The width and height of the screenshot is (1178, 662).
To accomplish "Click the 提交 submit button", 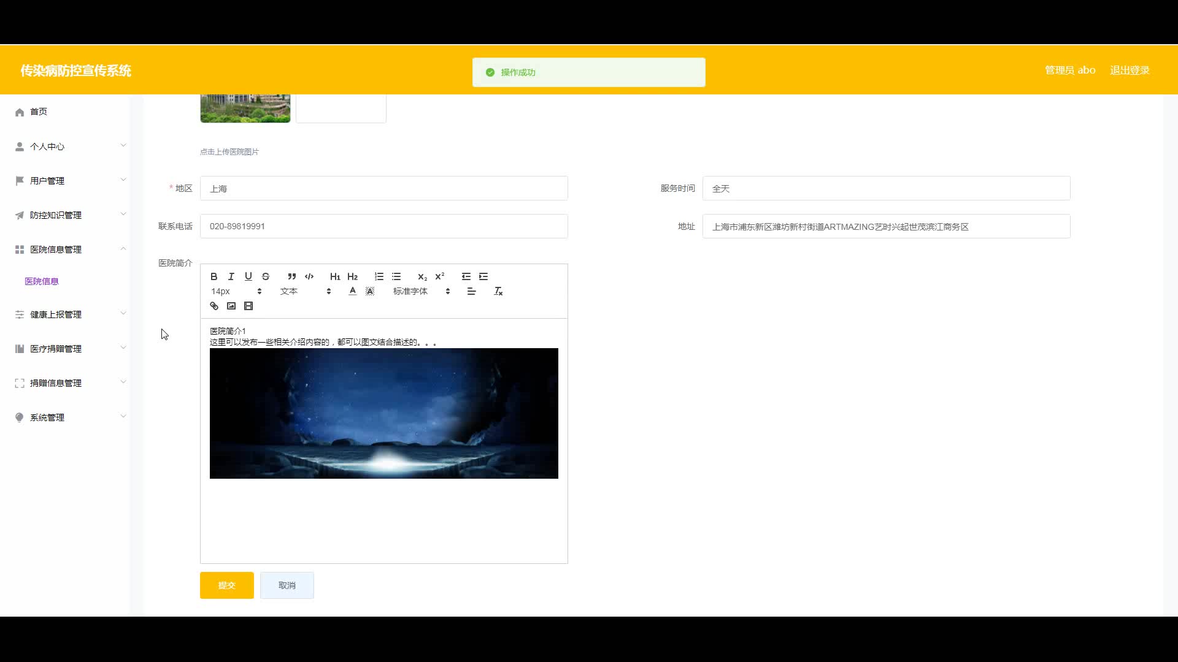I will point(226,585).
